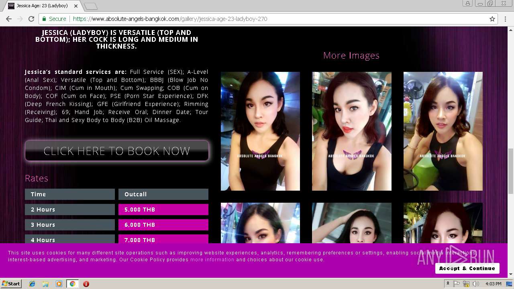Viewport: 514px width, 289px height.
Task: Bookmark this page with star icon
Action: point(492,19)
